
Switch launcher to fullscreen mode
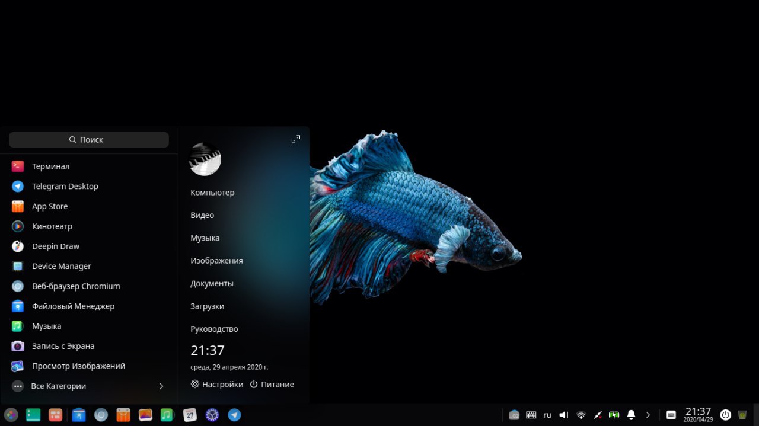click(296, 139)
